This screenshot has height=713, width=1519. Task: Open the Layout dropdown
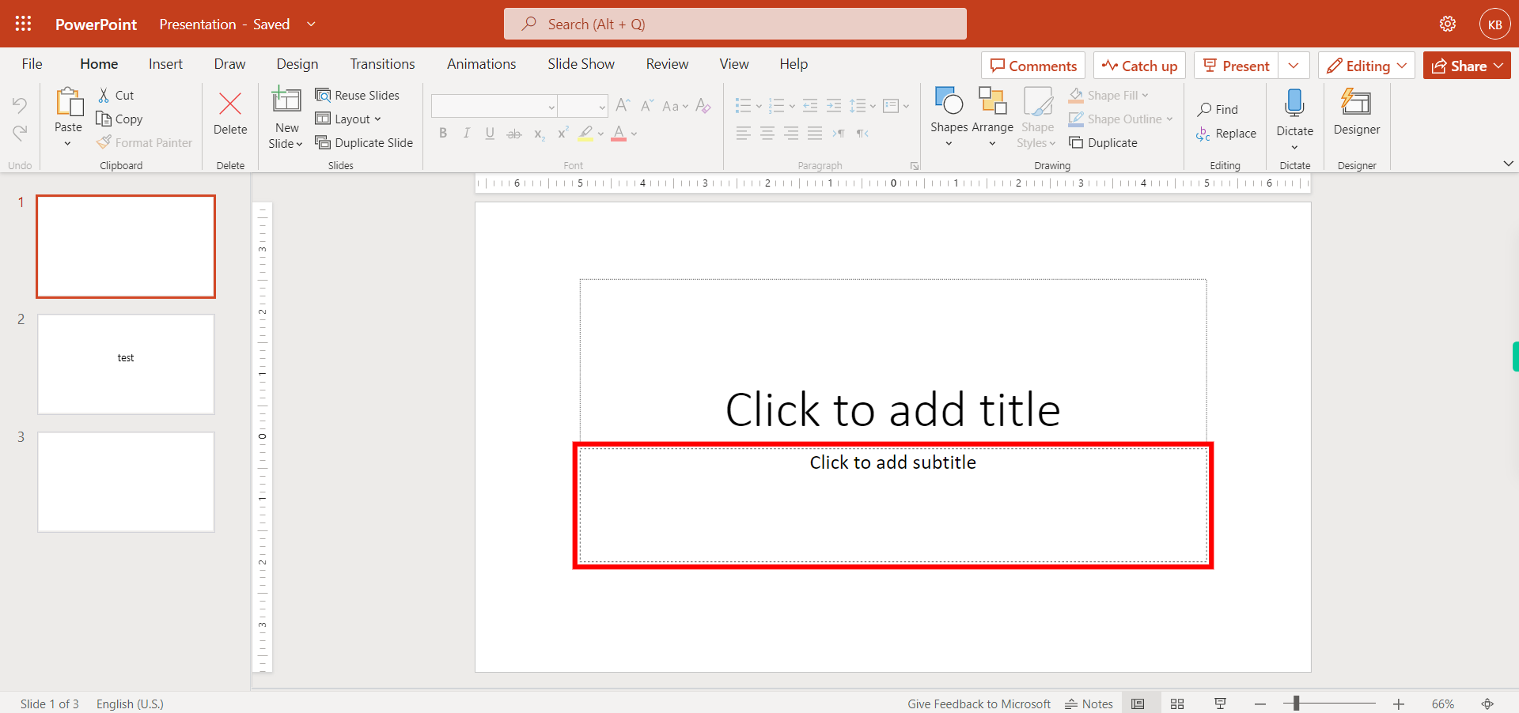click(348, 119)
